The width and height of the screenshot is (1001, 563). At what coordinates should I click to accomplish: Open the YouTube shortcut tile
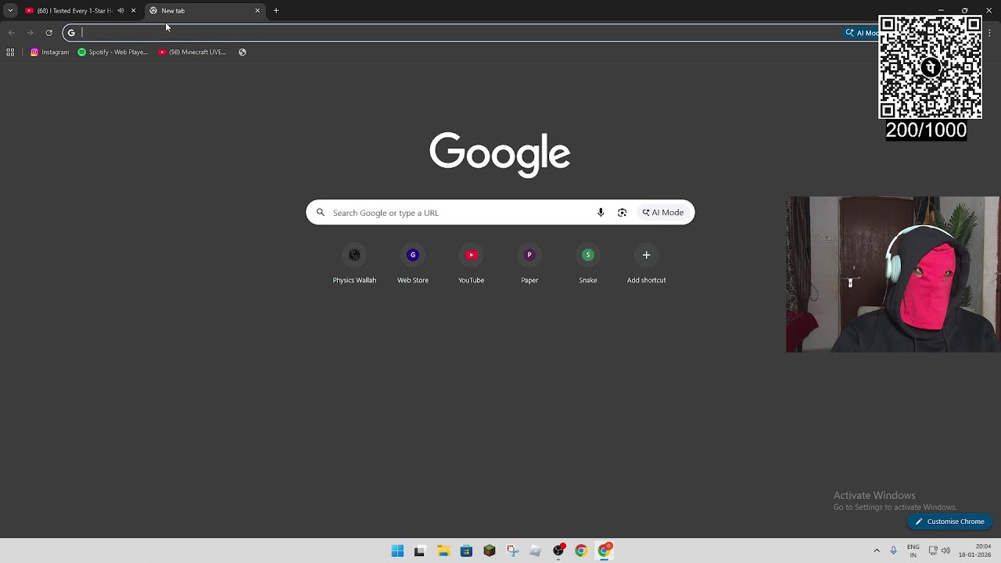(471, 264)
